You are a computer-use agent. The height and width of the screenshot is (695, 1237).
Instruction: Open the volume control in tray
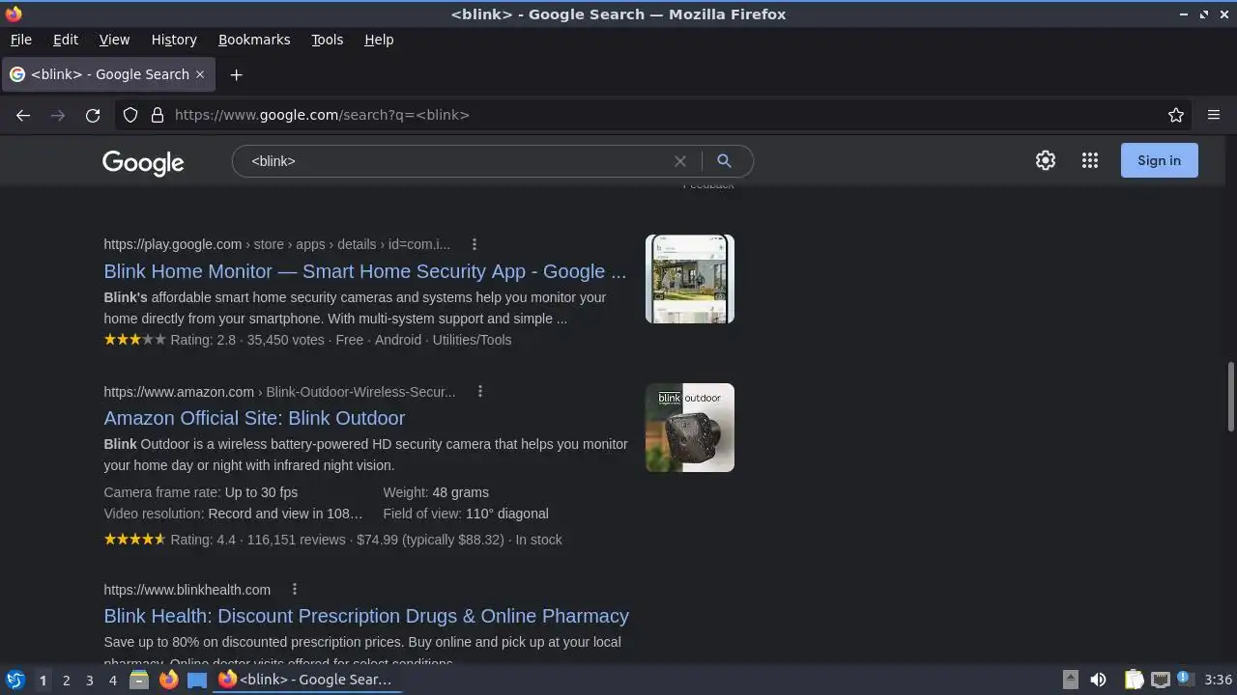point(1098,680)
